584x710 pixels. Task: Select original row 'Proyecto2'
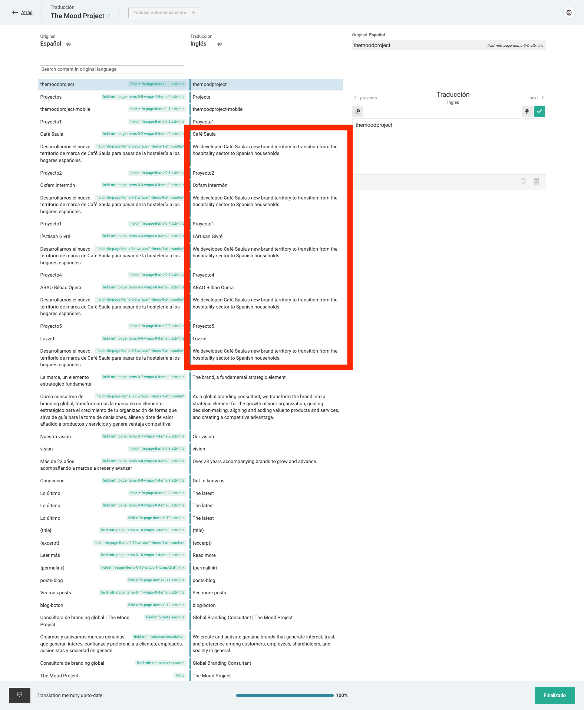(113, 173)
